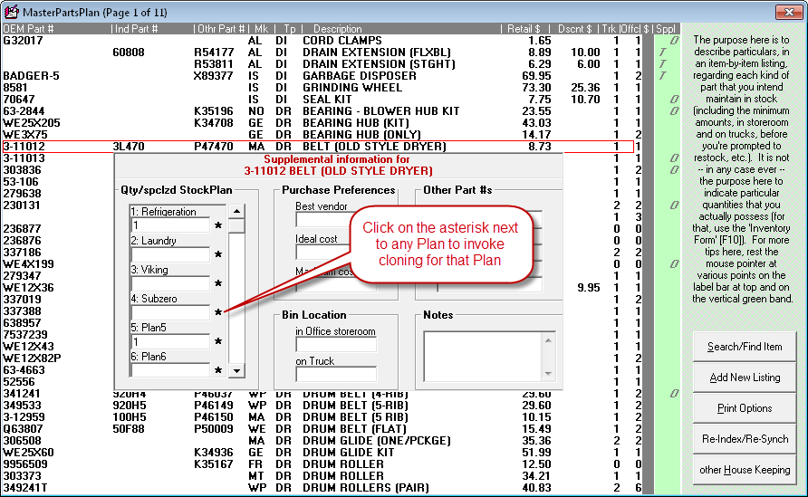
Task: Click the OEM Part # column header
Action: pos(29,30)
